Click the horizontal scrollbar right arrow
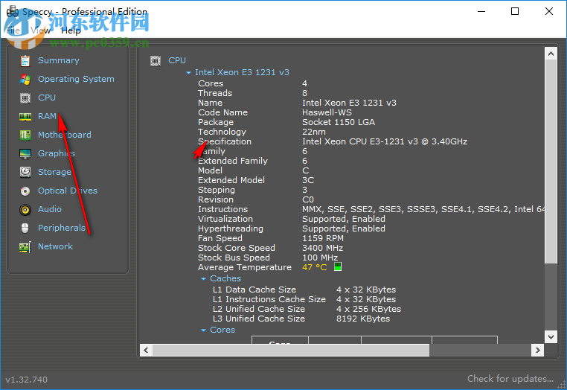This screenshot has height=390, width=567. 537,350
